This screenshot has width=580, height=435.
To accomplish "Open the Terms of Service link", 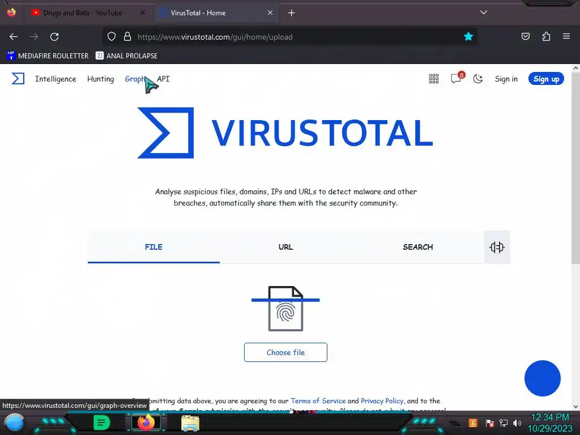I will [318, 400].
